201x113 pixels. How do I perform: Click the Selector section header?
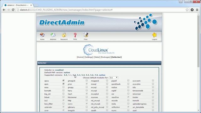coord(99,63)
